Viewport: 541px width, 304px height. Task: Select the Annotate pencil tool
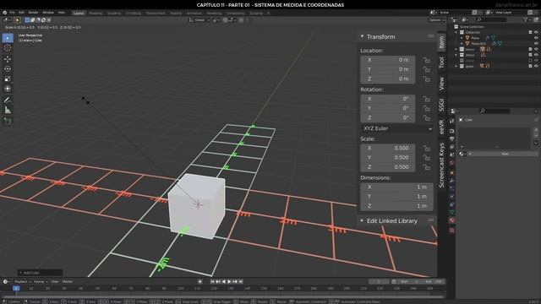click(x=8, y=100)
